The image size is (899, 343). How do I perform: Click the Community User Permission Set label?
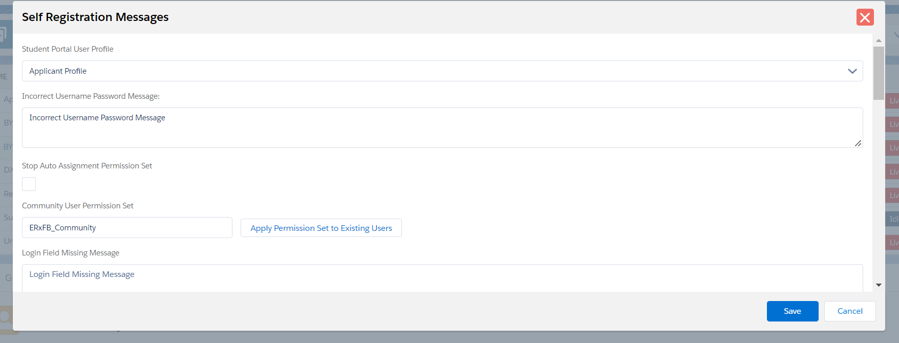point(78,206)
